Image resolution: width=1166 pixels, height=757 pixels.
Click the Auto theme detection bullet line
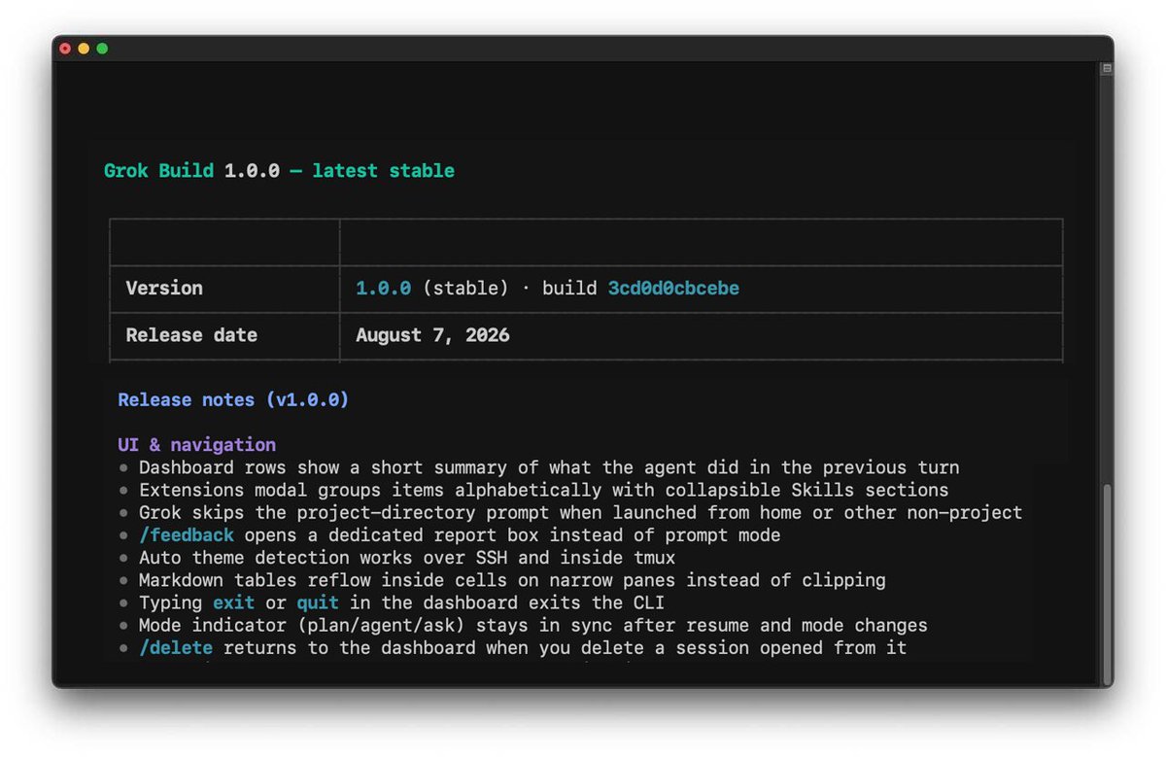pos(396,558)
